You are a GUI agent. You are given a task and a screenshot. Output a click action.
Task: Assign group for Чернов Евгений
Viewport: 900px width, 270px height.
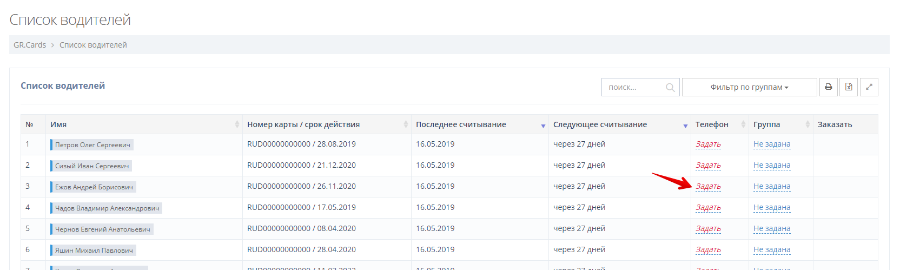[x=772, y=229]
